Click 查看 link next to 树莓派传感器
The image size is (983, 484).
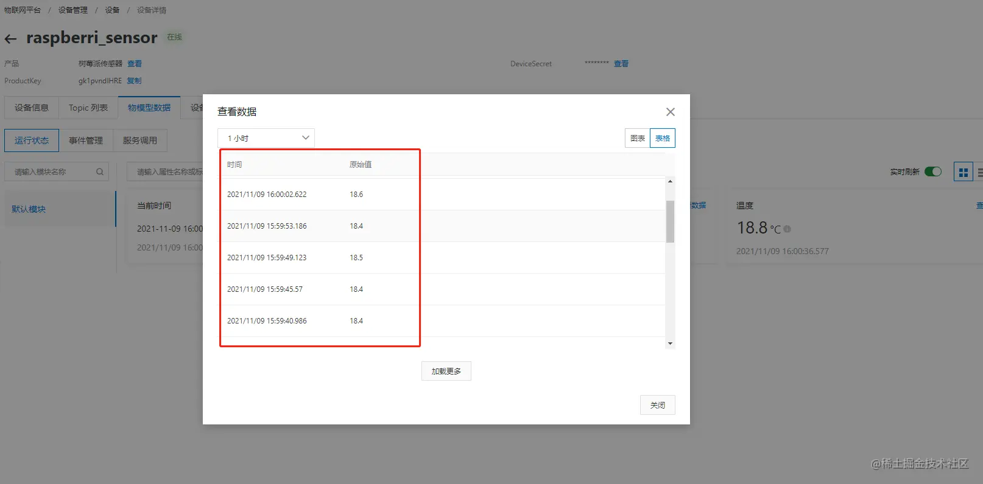point(135,64)
